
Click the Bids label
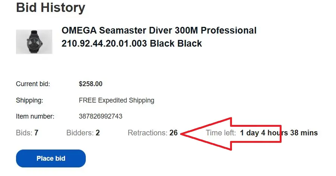click(x=24, y=133)
